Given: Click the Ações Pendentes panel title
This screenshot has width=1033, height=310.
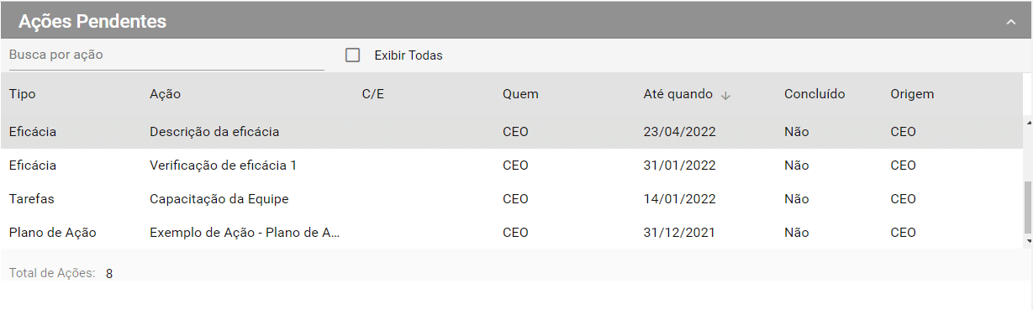Looking at the screenshot, I should pyautogui.click(x=92, y=22).
